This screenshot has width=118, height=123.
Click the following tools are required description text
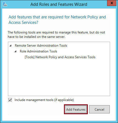56,32
